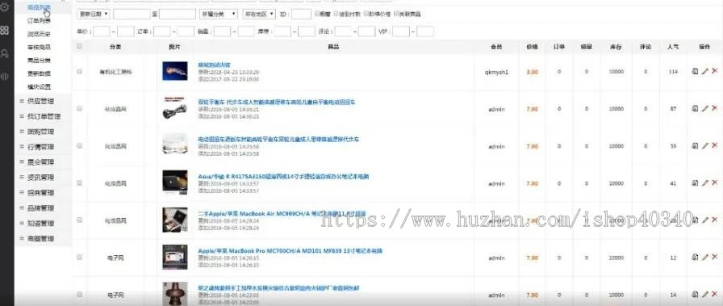Viewport: 723px width, 306px height.
Task: Delete the Asus R417SA3150 laptop product
Action: tap(715, 182)
